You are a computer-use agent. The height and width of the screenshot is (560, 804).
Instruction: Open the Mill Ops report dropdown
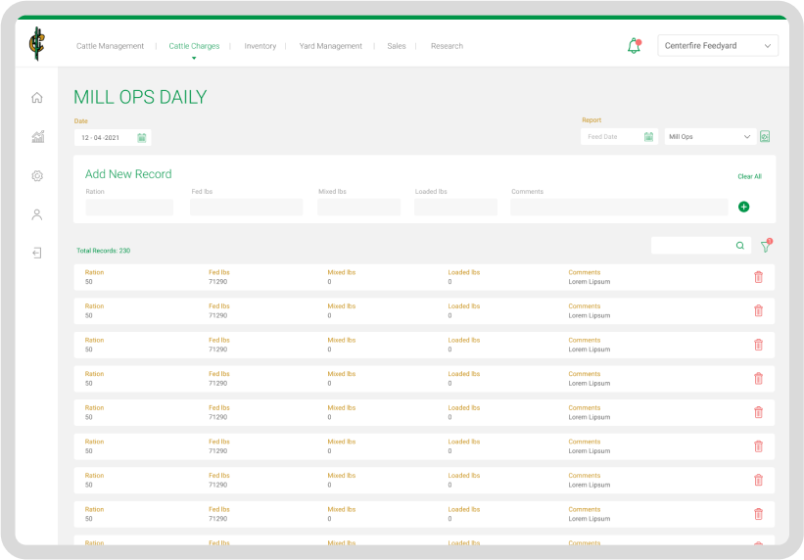[x=709, y=137]
